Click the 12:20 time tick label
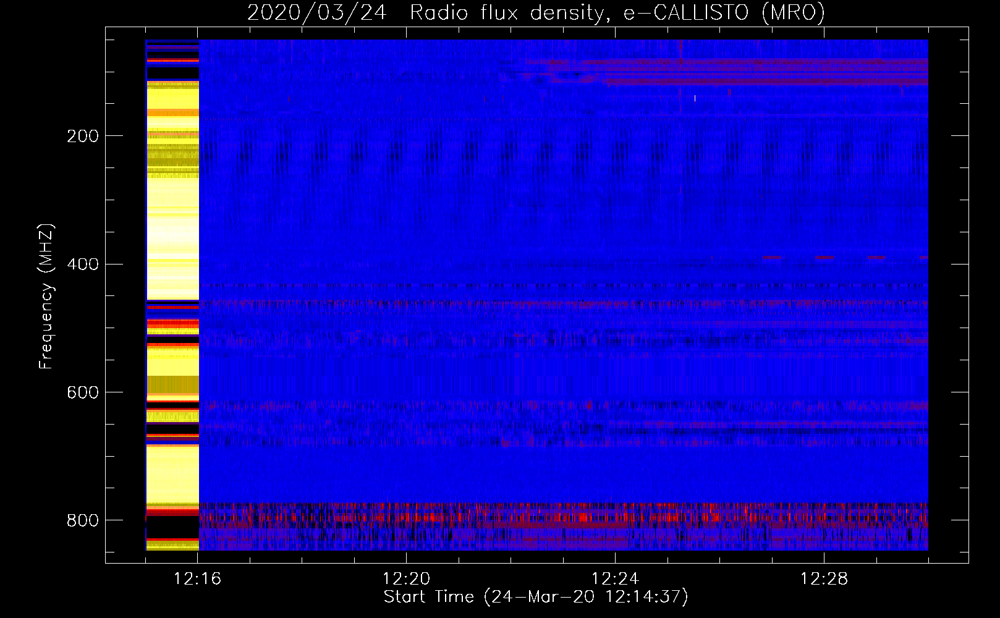This screenshot has width=1000, height=618. click(x=407, y=579)
